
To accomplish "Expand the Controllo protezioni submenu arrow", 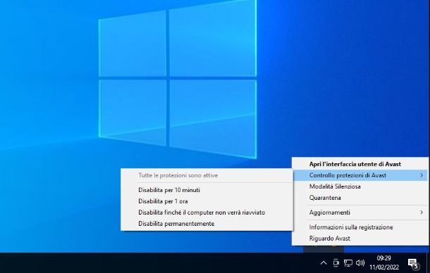I will pyautogui.click(x=422, y=175).
